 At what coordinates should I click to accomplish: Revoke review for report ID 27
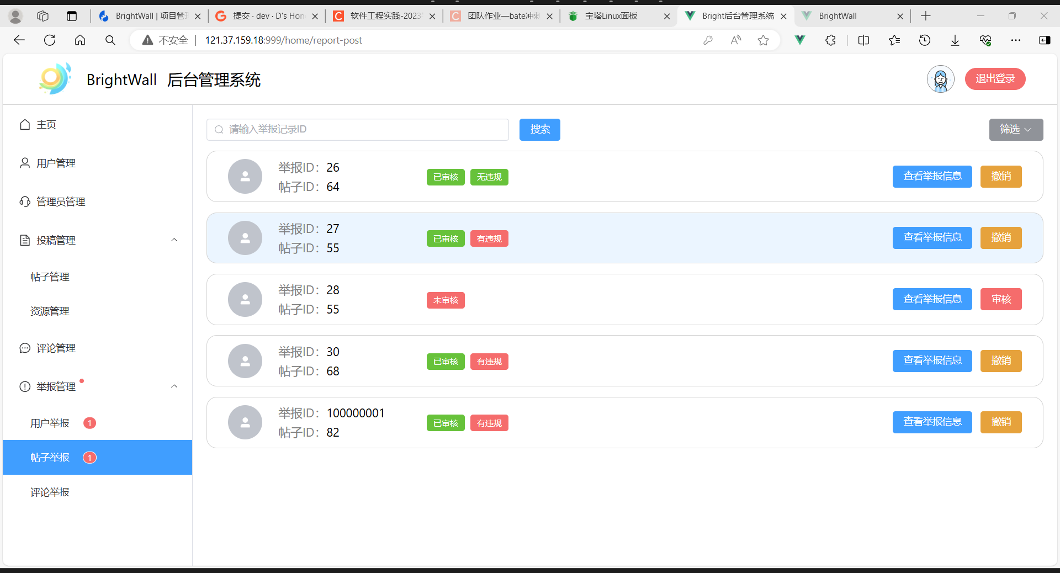tap(1001, 238)
